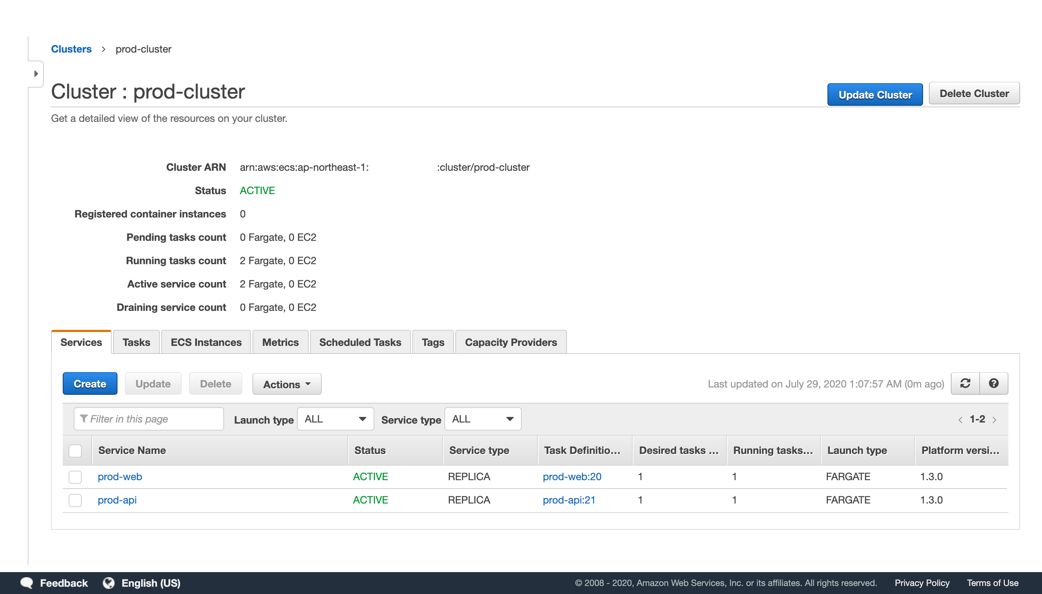This screenshot has width=1042, height=594.
Task: Open the prod-web:20 task definition link
Action: click(x=572, y=477)
